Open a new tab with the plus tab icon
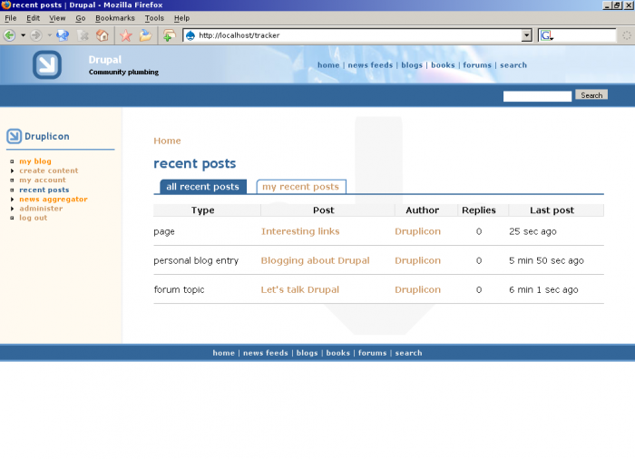 [x=170, y=35]
